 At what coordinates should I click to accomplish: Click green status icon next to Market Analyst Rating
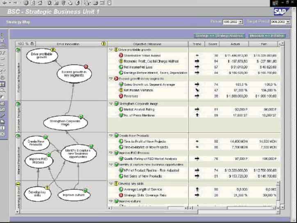pos(121,109)
